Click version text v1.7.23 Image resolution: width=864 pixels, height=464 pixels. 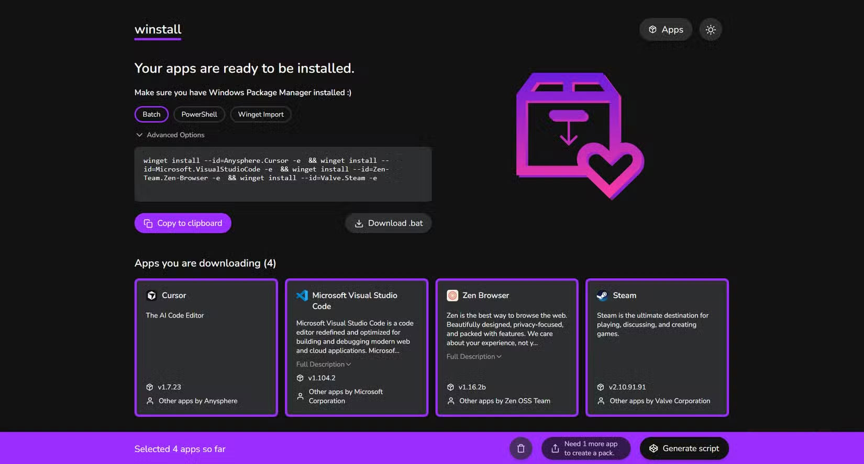pyautogui.click(x=169, y=387)
